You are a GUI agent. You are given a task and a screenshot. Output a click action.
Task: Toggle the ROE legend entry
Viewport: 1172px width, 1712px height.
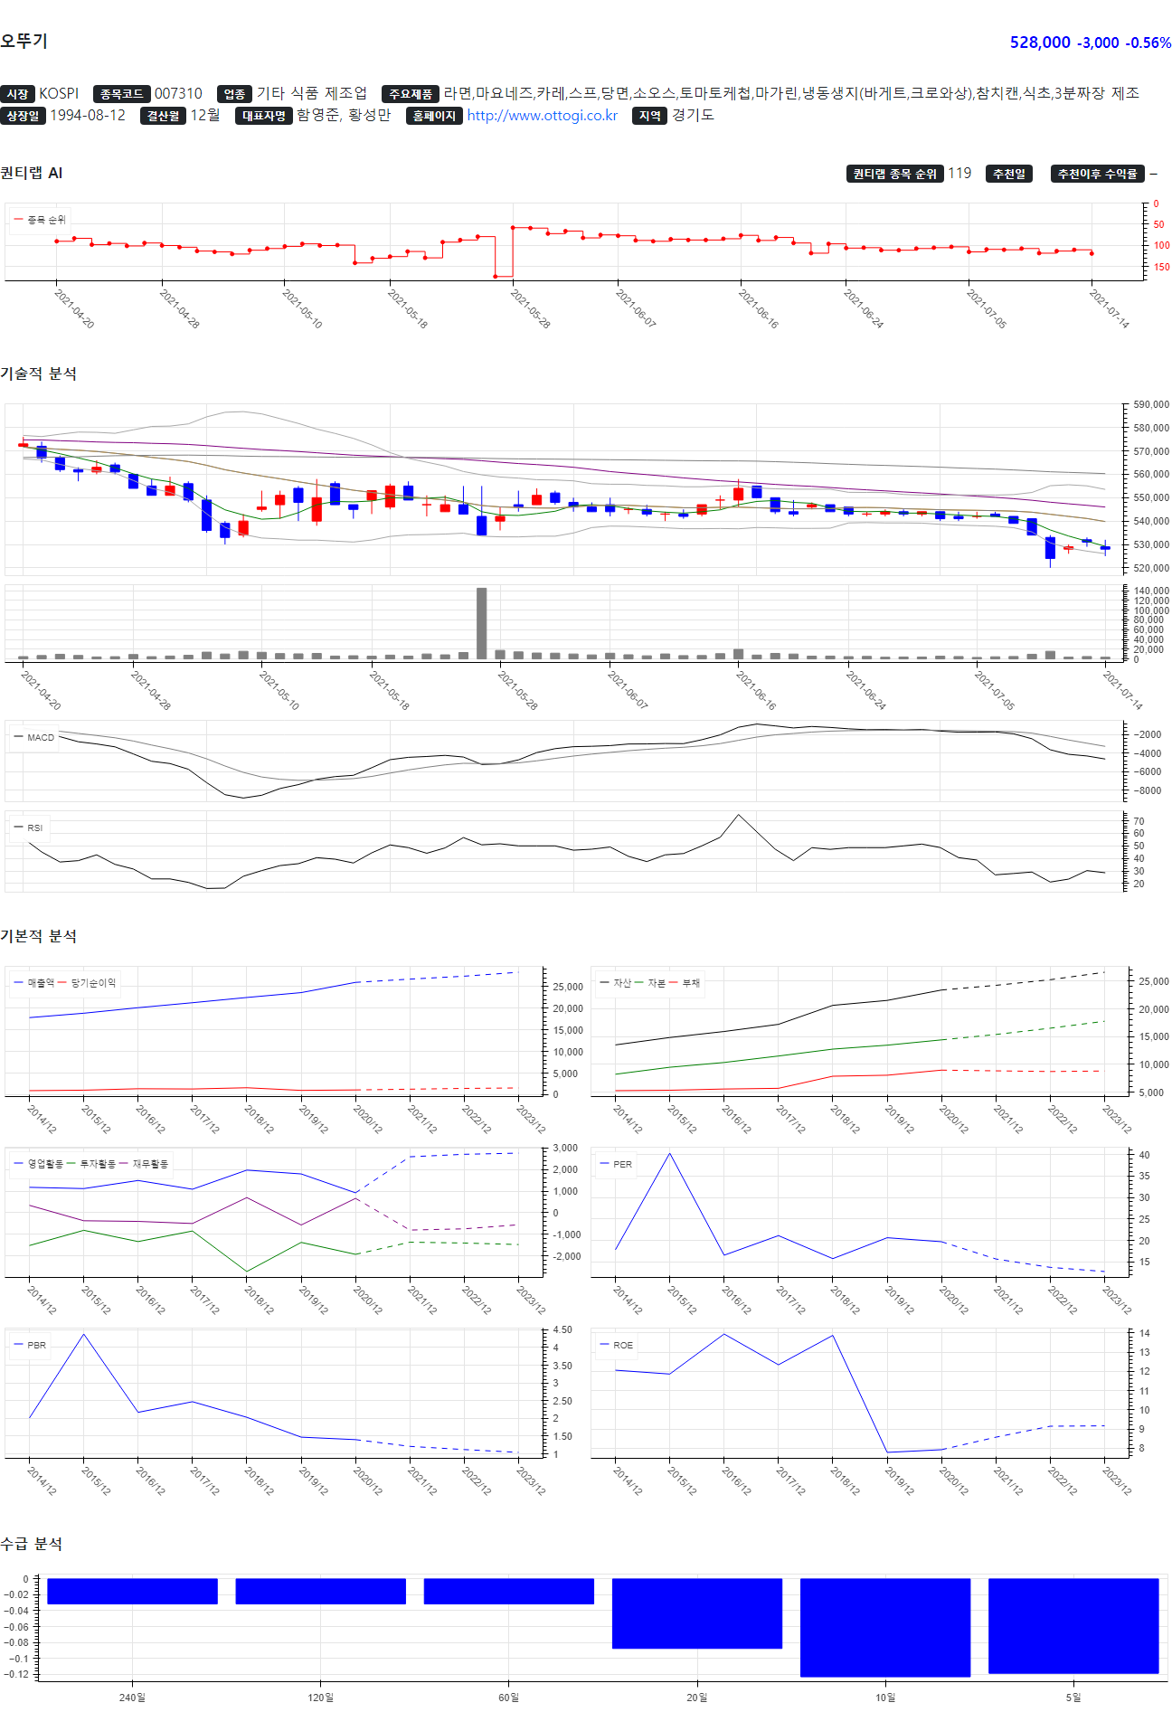click(x=617, y=1345)
